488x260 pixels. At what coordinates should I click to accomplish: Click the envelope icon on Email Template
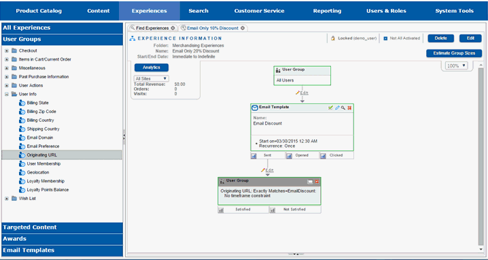(x=255, y=108)
